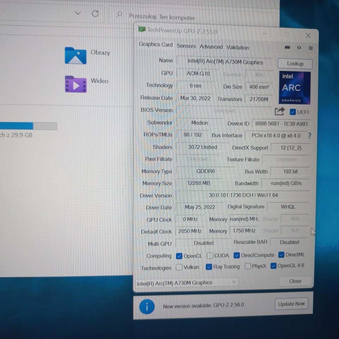This screenshot has height=339, width=339.
Task: Click the GPU-Z screenshot camera icon
Action: pyautogui.click(x=287, y=47)
